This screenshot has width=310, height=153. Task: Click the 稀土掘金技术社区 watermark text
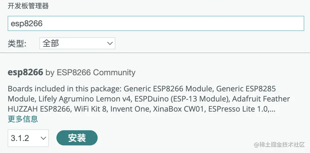pos(279,144)
